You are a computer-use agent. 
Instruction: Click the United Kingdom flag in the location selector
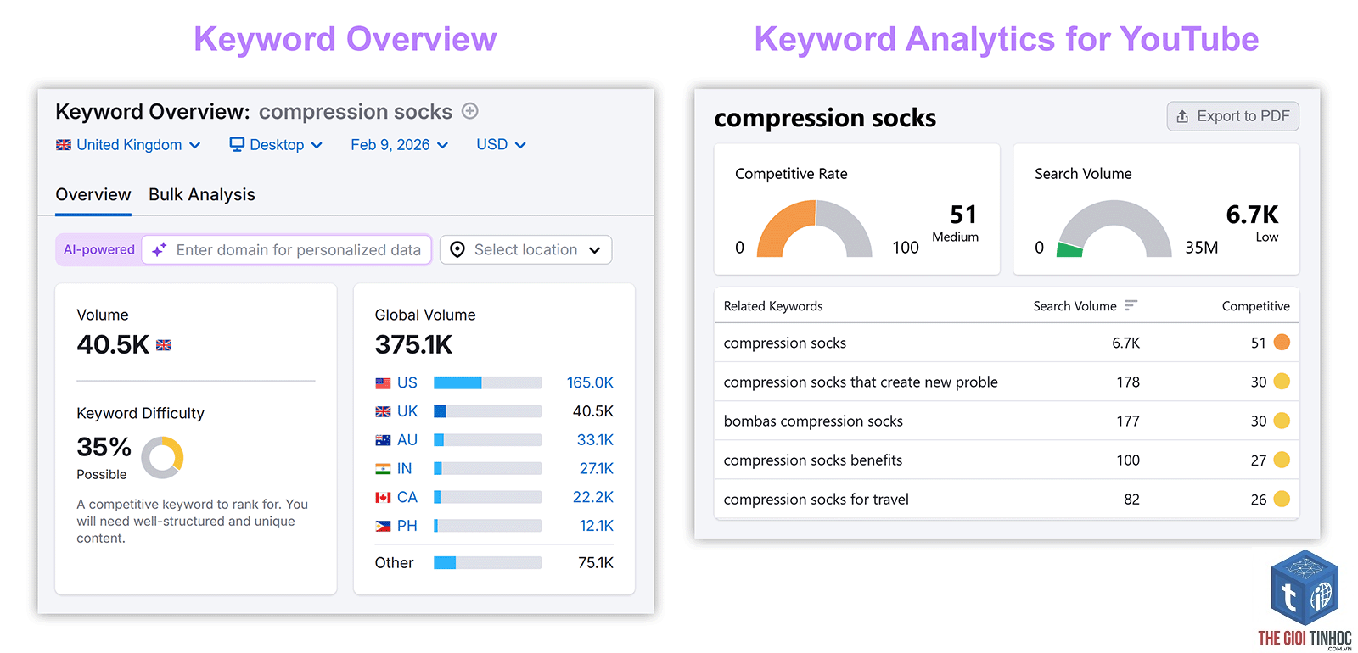(x=64, y=145)
